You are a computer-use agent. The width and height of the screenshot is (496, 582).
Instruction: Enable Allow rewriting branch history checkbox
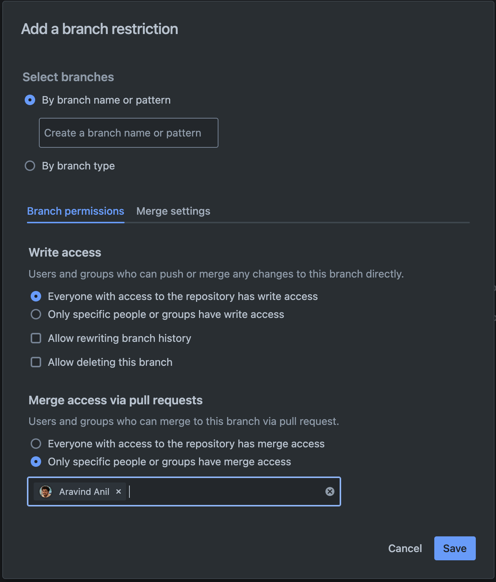pos(36,338)
